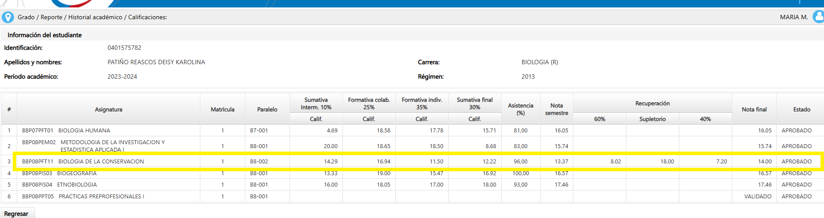Click the Matrícula column header
Viewport: 824px width, 218px height.
223,109
